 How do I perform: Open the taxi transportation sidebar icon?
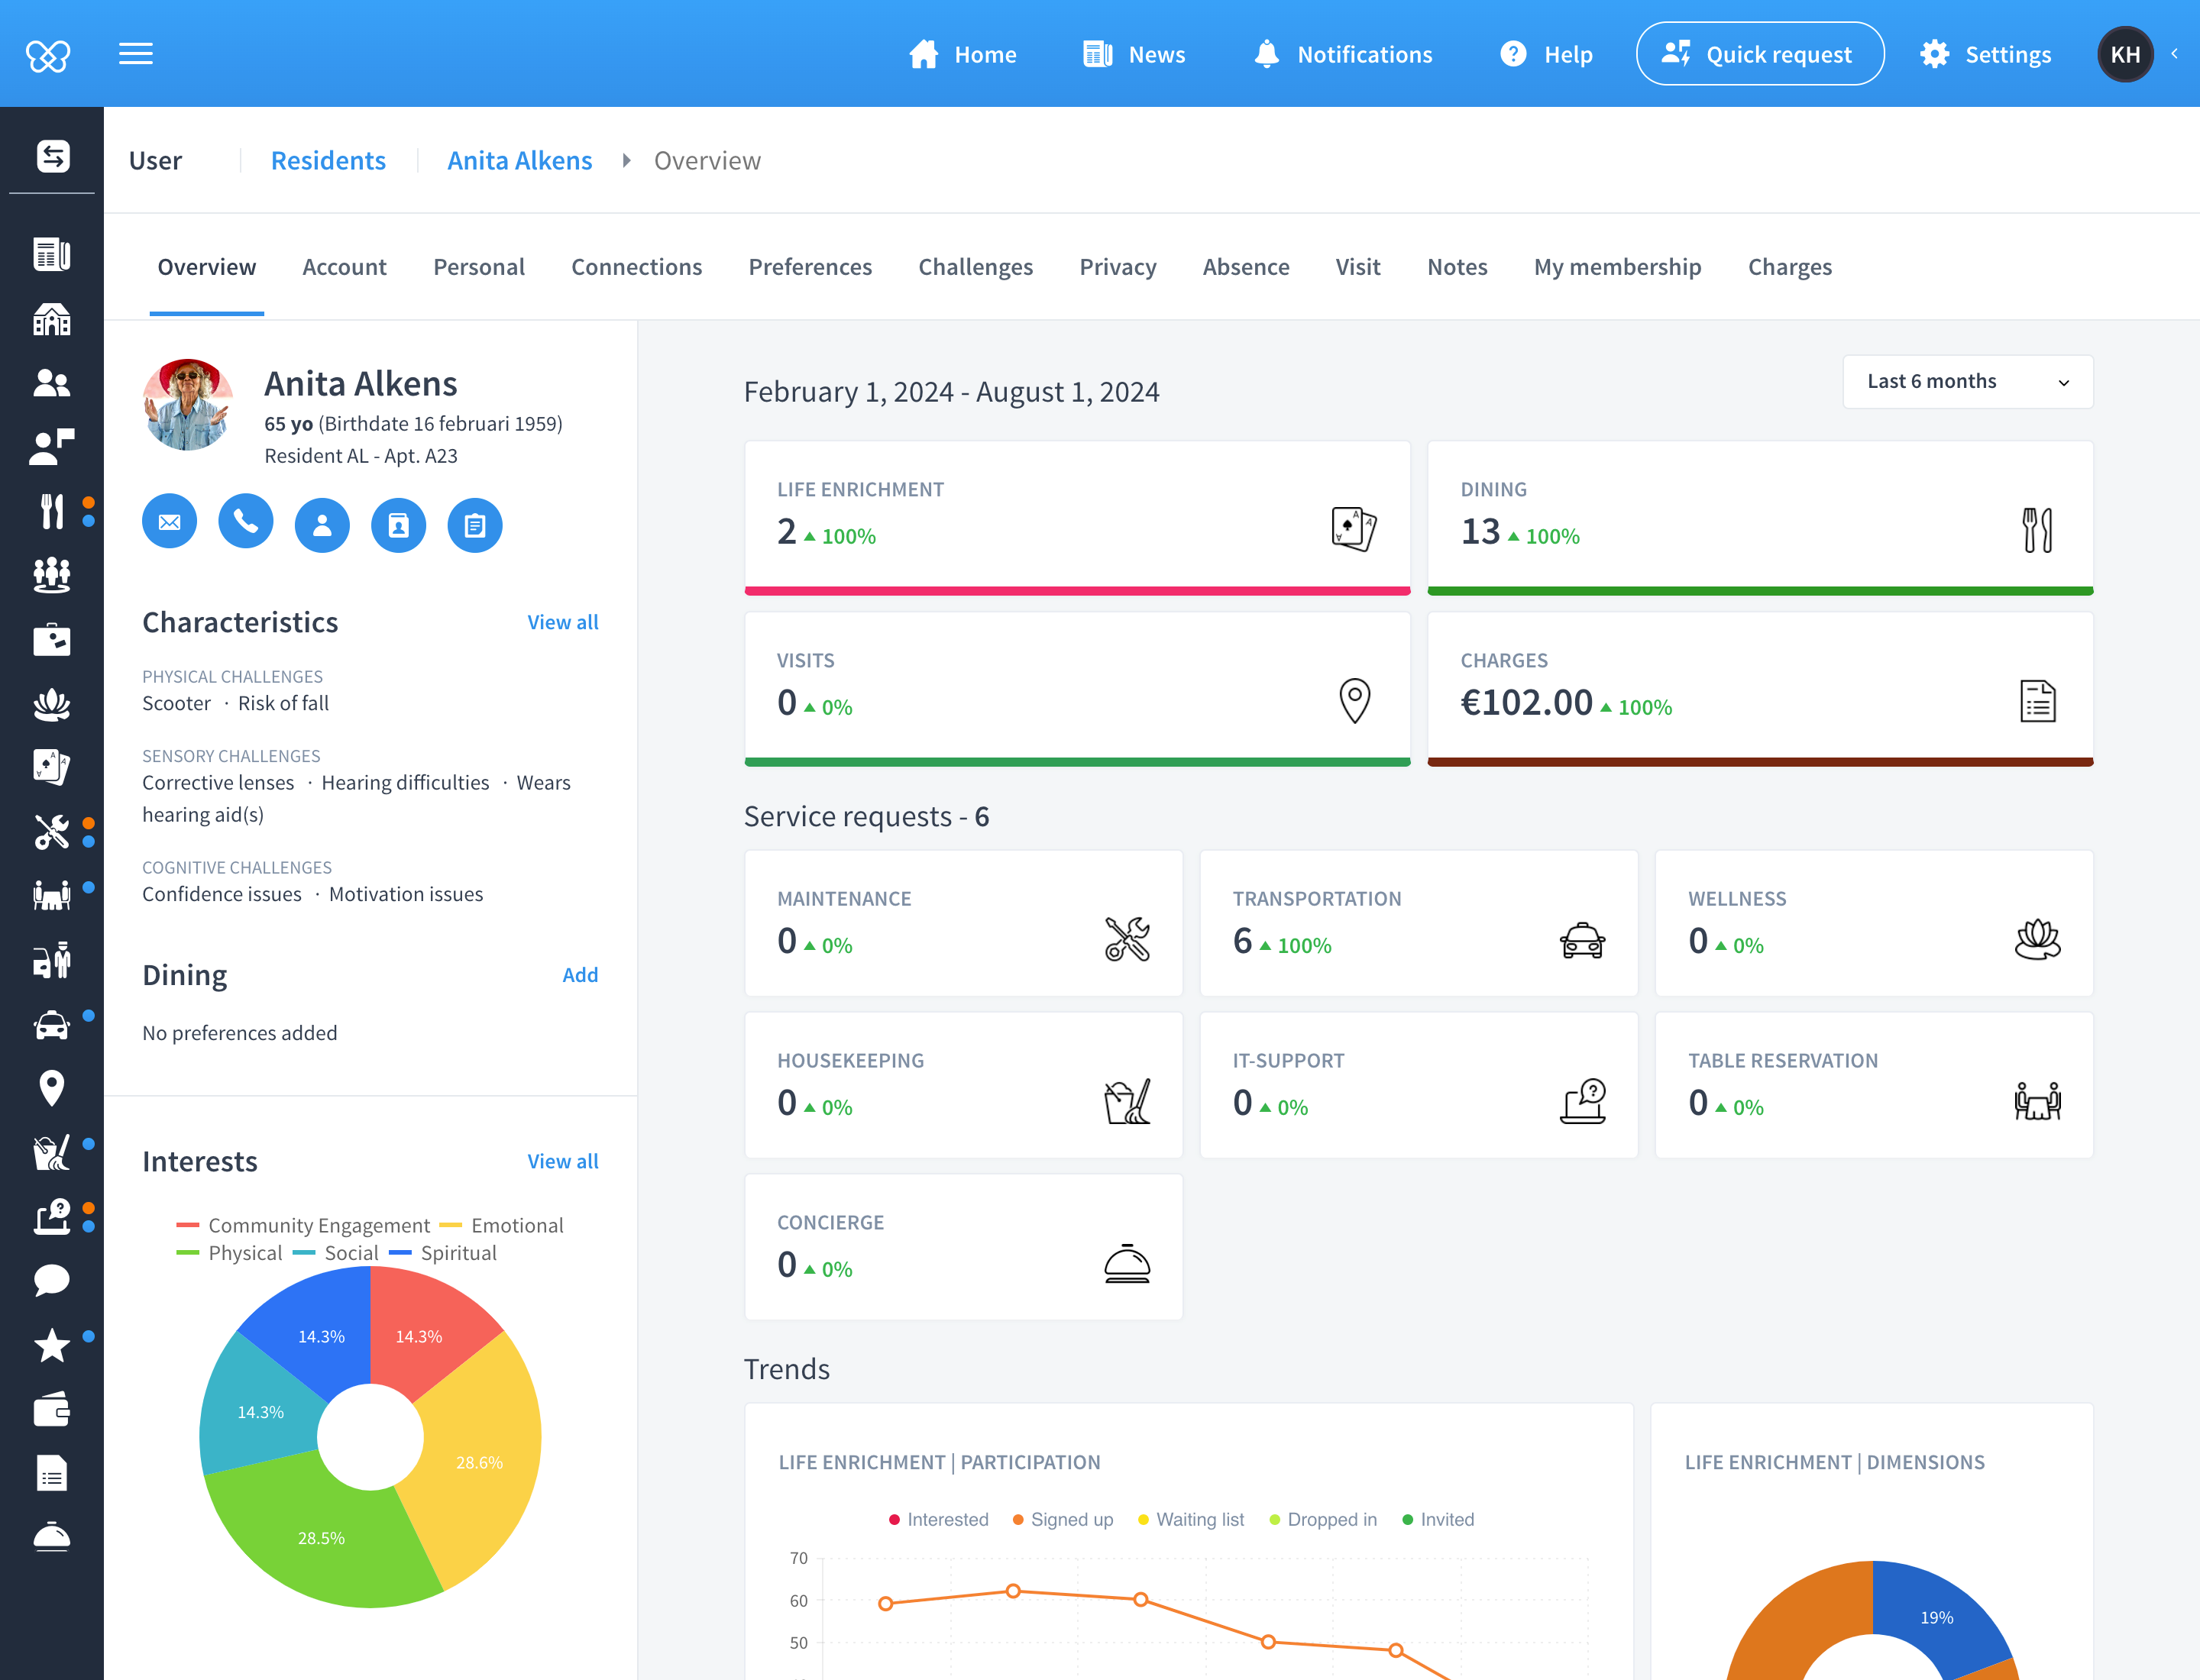click(x=52, y=1026)
